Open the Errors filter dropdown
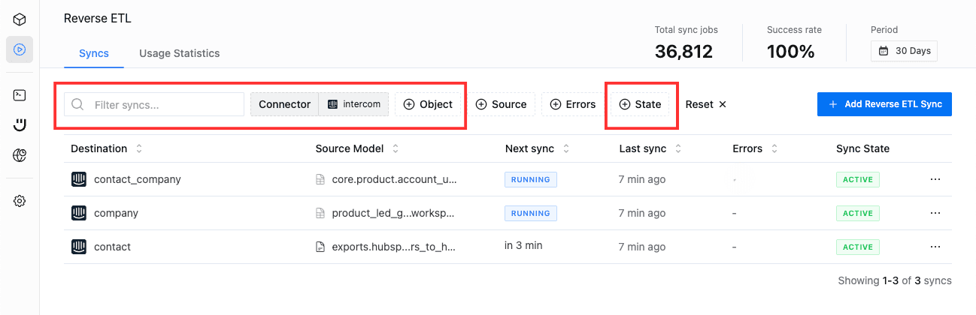Image resolution: width=976 pixels, height=315 pixels. click(x=573, y=104)
